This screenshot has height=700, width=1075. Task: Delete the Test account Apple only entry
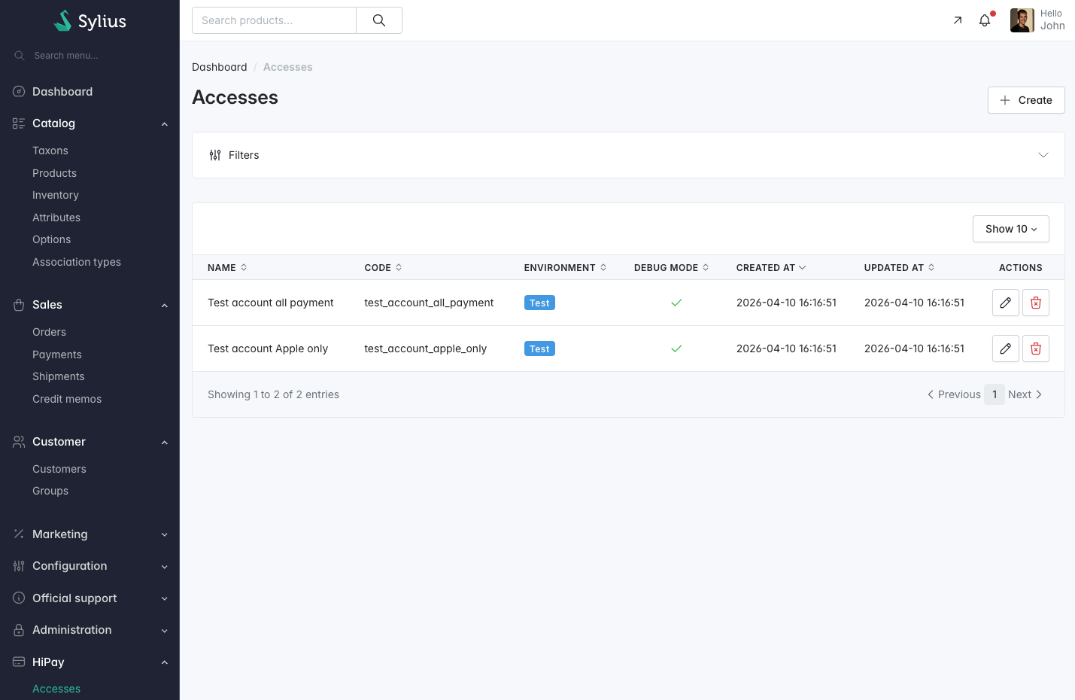[x=1035, y=348]
